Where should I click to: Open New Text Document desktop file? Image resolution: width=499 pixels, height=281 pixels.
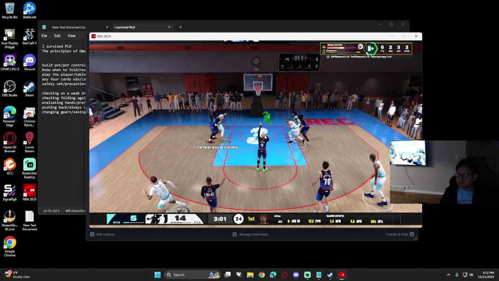point(29,221)
